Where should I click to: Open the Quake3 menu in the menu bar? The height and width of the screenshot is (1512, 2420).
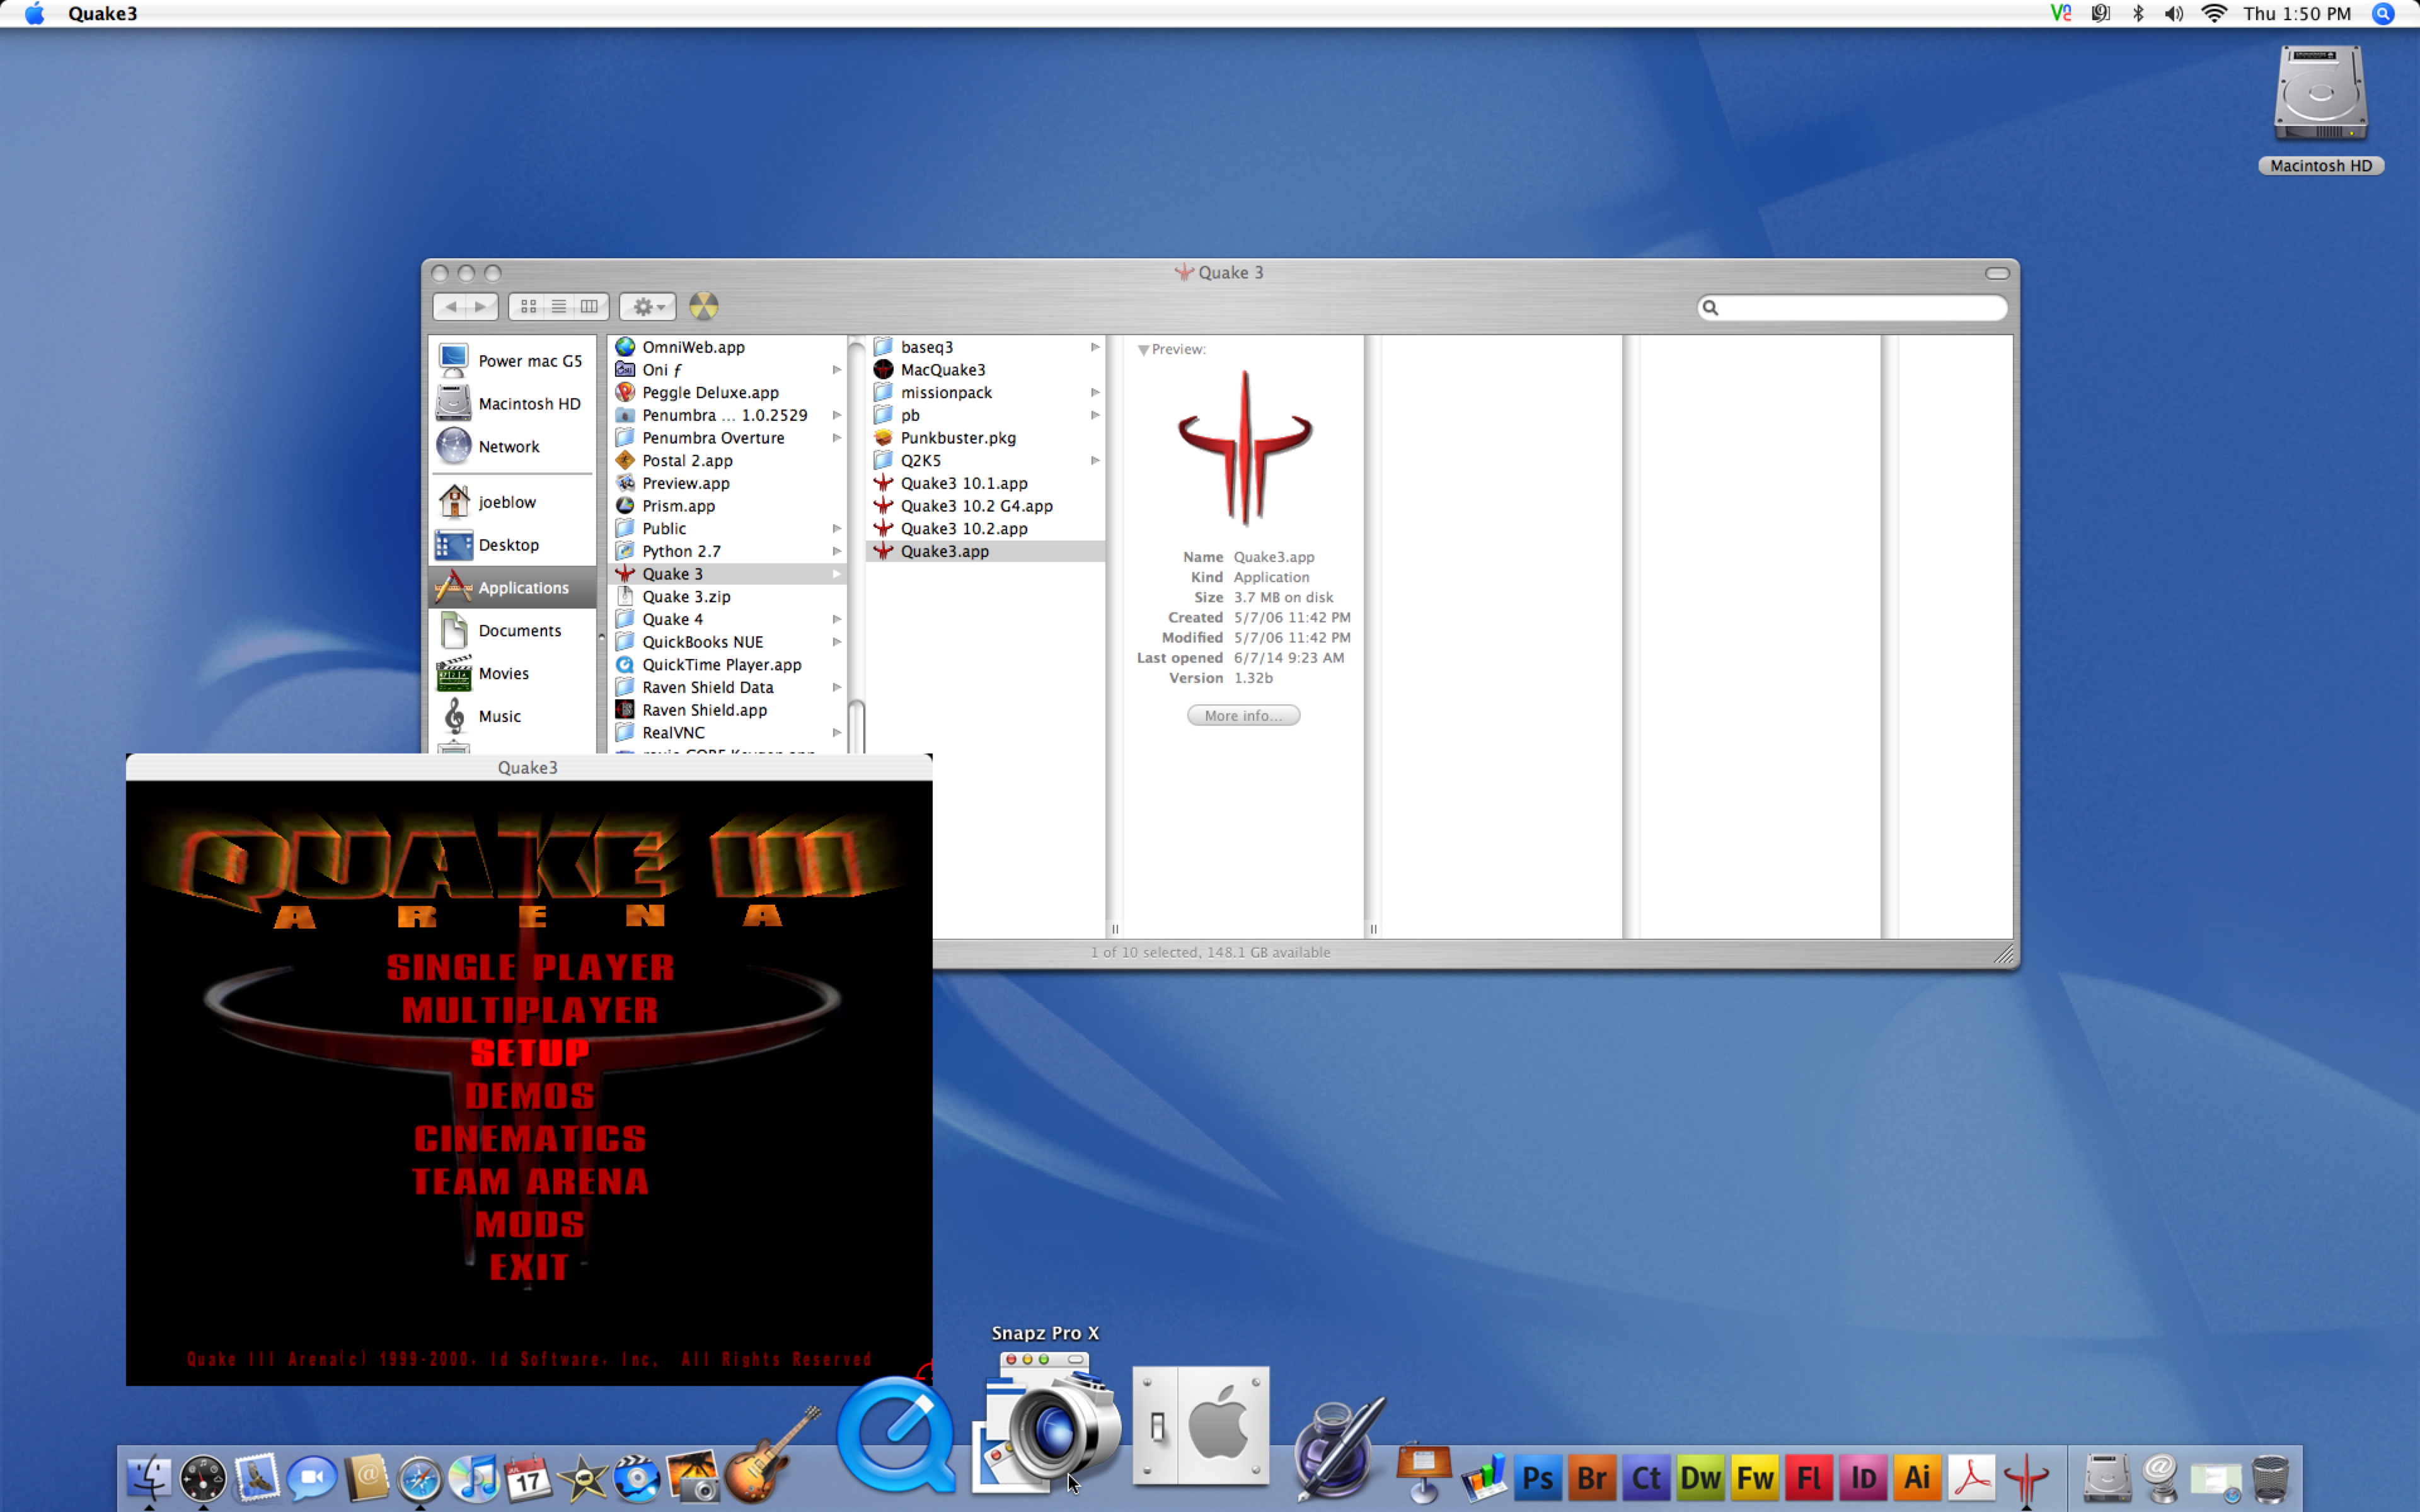coord(102,14)
